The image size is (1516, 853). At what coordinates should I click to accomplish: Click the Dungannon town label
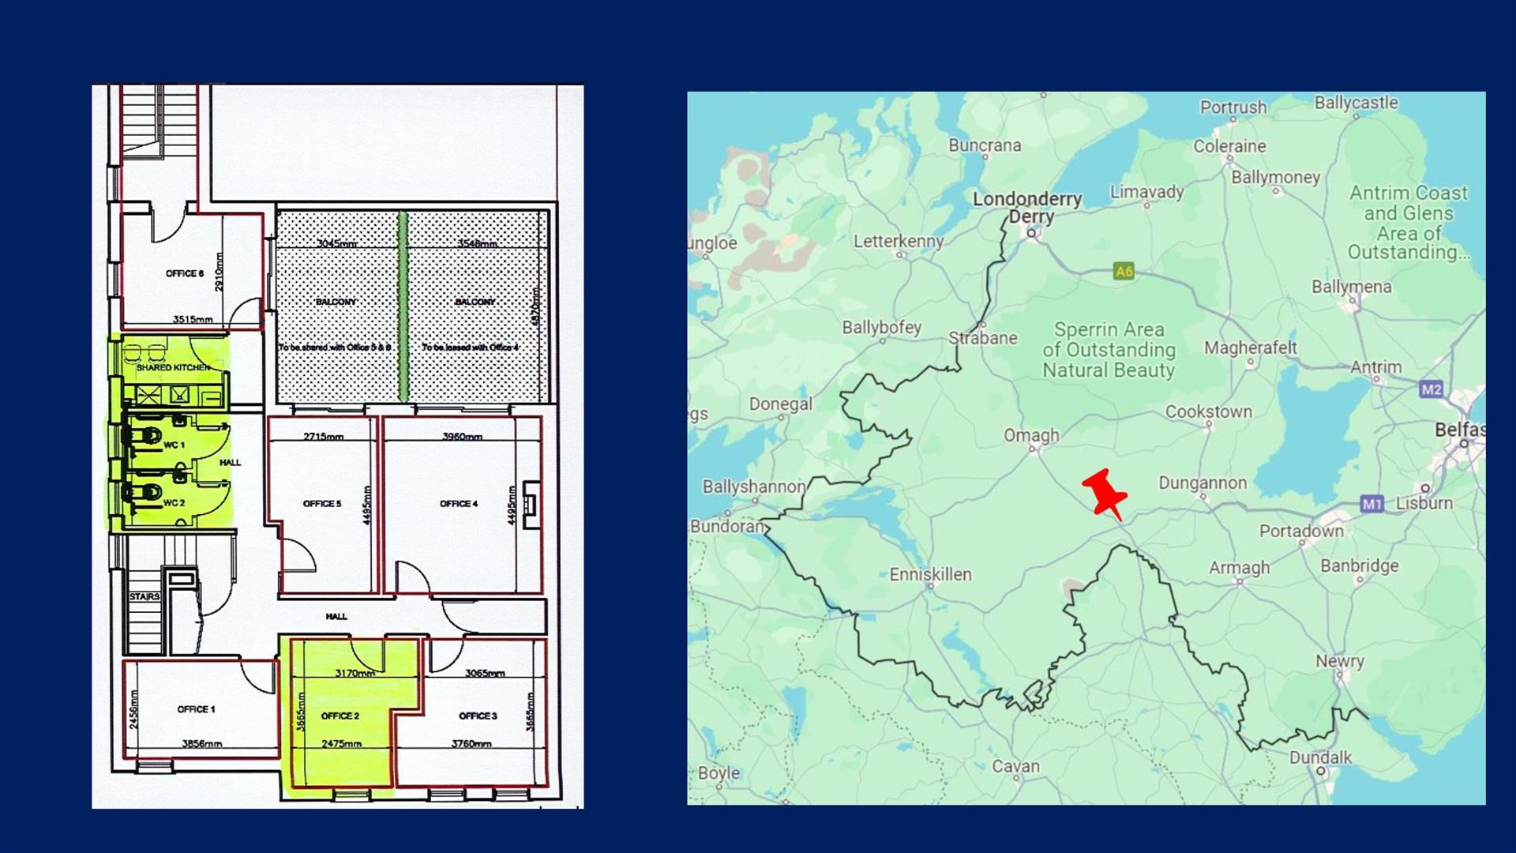(1202, 483)
